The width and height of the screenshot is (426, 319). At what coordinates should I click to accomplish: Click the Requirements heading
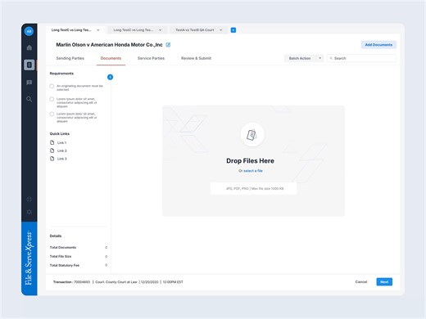click(x=61, y=74)
